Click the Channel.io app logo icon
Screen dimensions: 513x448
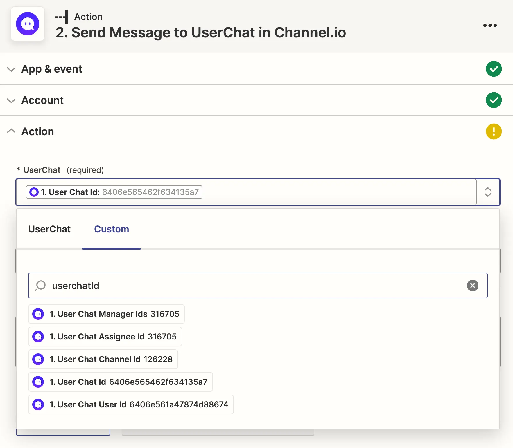(x=28, y=24)
